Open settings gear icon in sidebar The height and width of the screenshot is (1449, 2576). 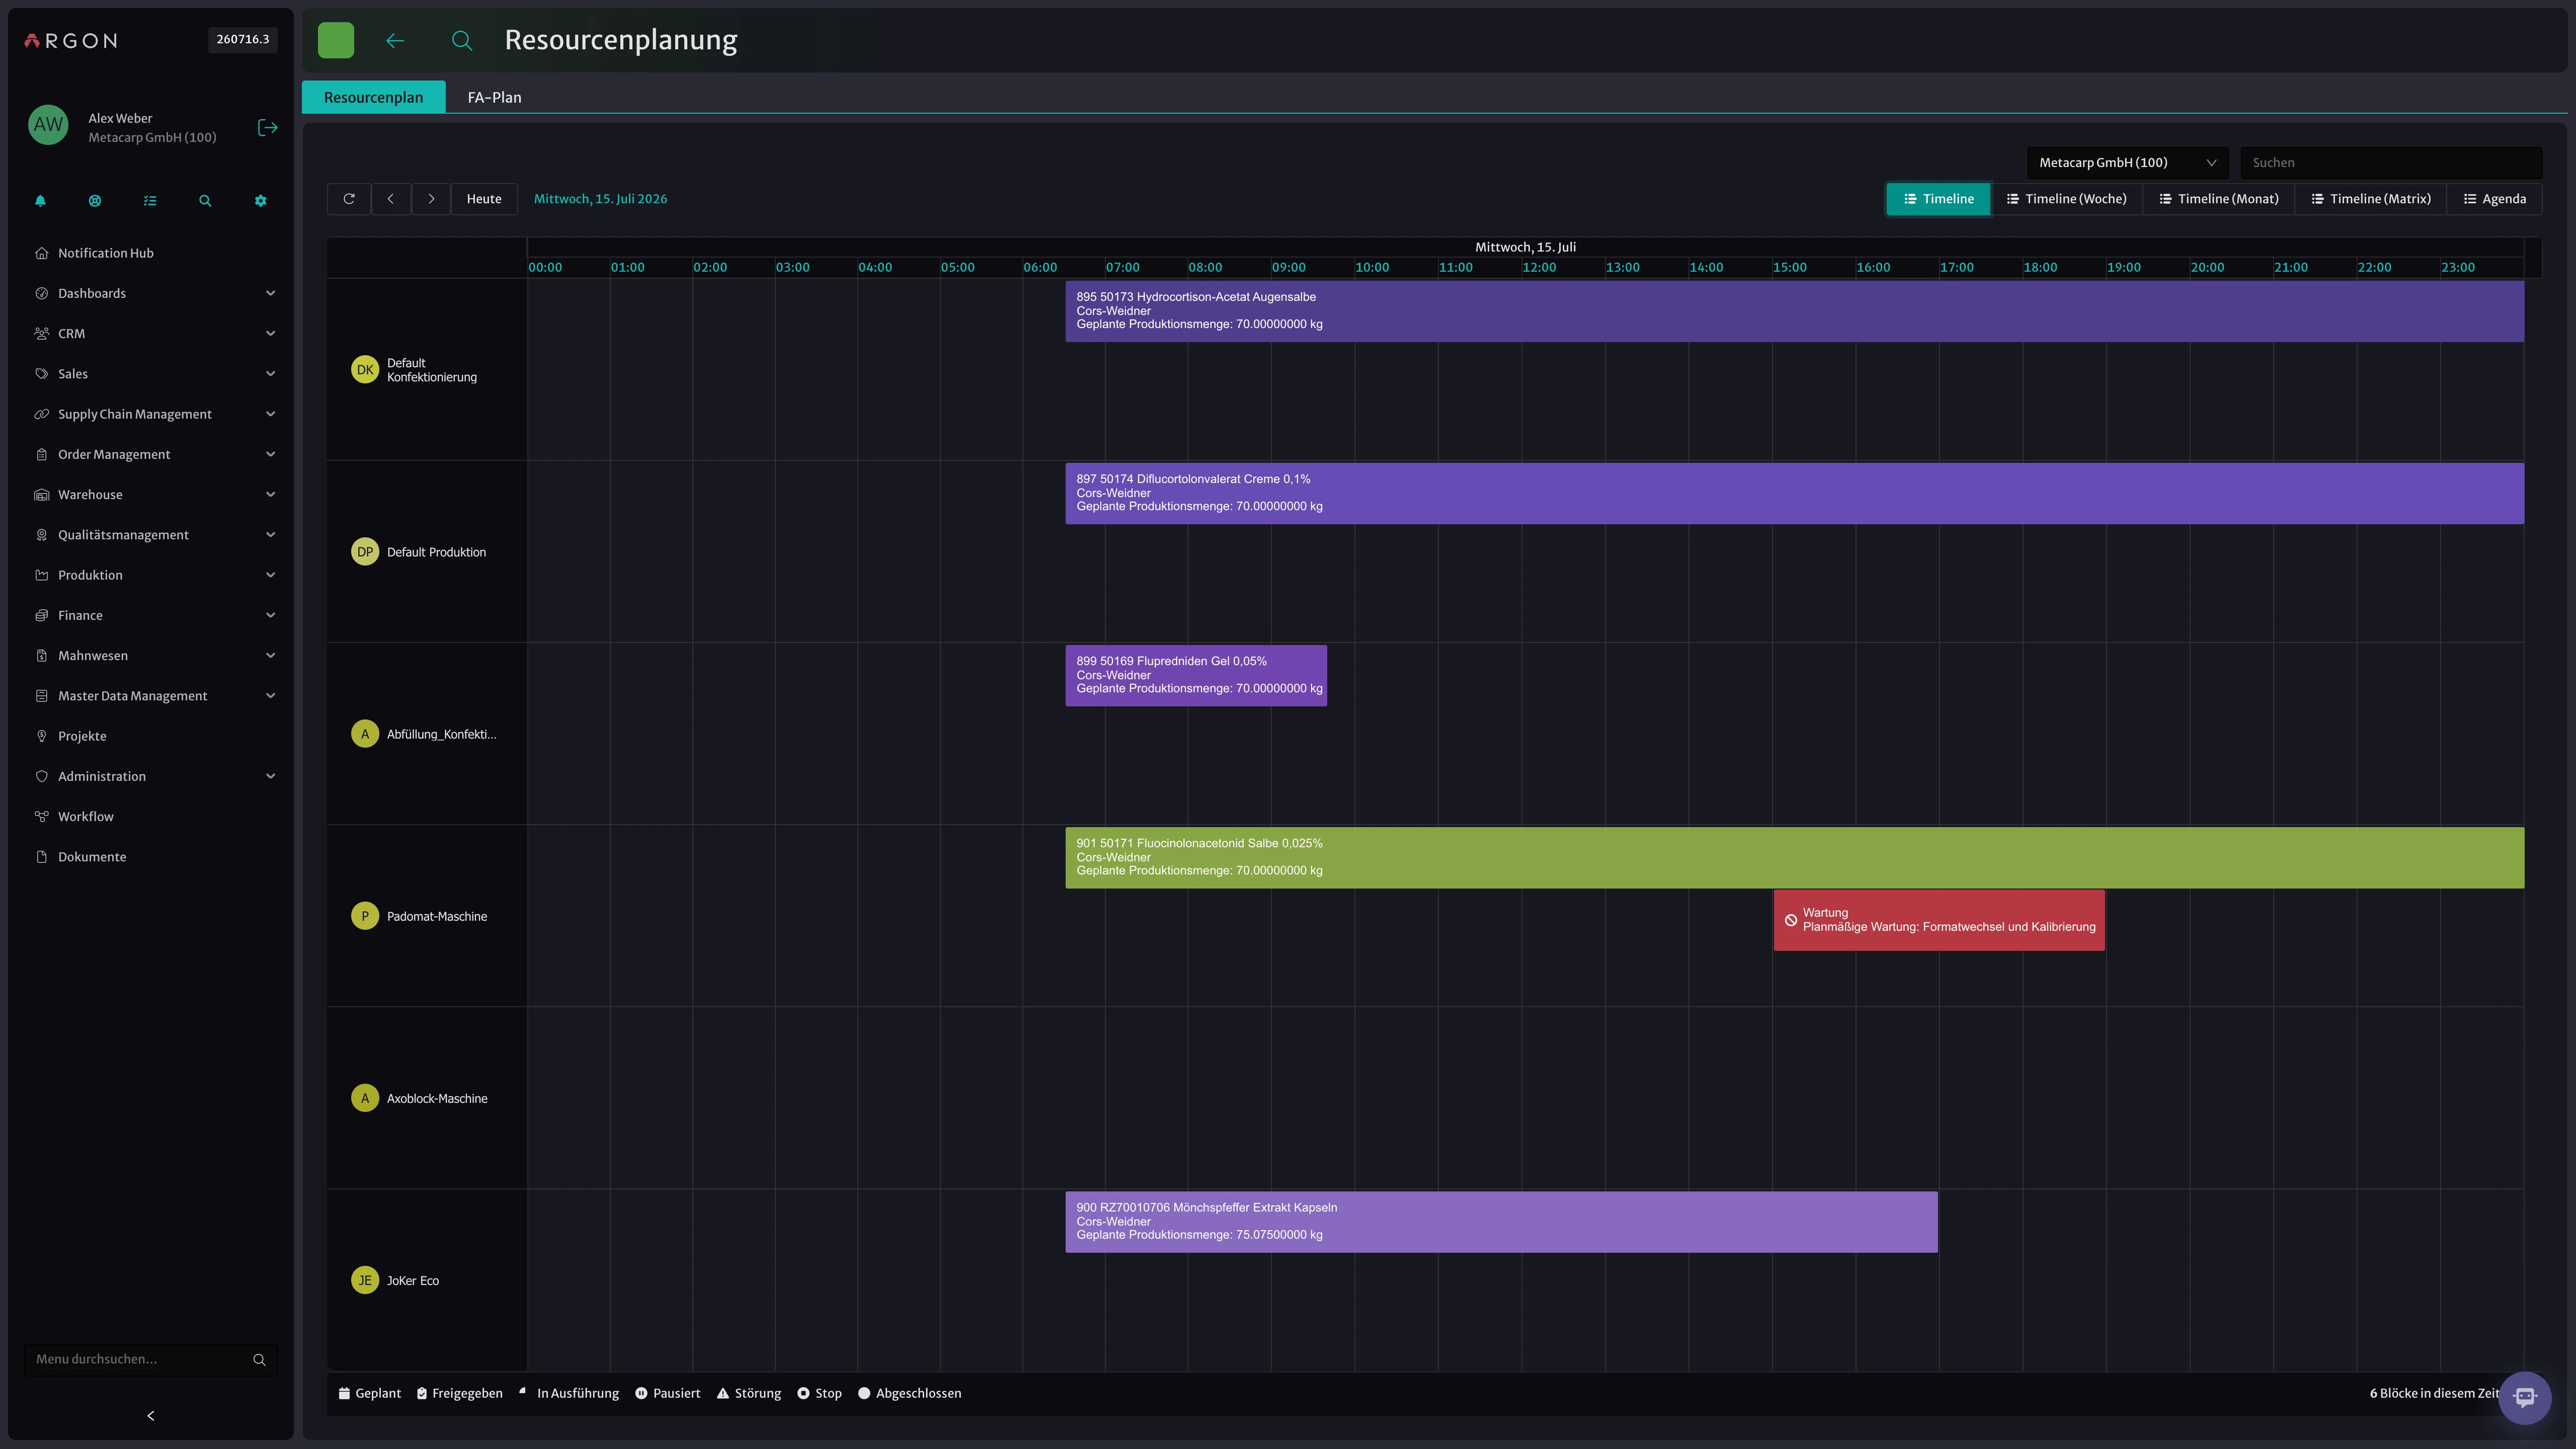click(x=260, y=201)
